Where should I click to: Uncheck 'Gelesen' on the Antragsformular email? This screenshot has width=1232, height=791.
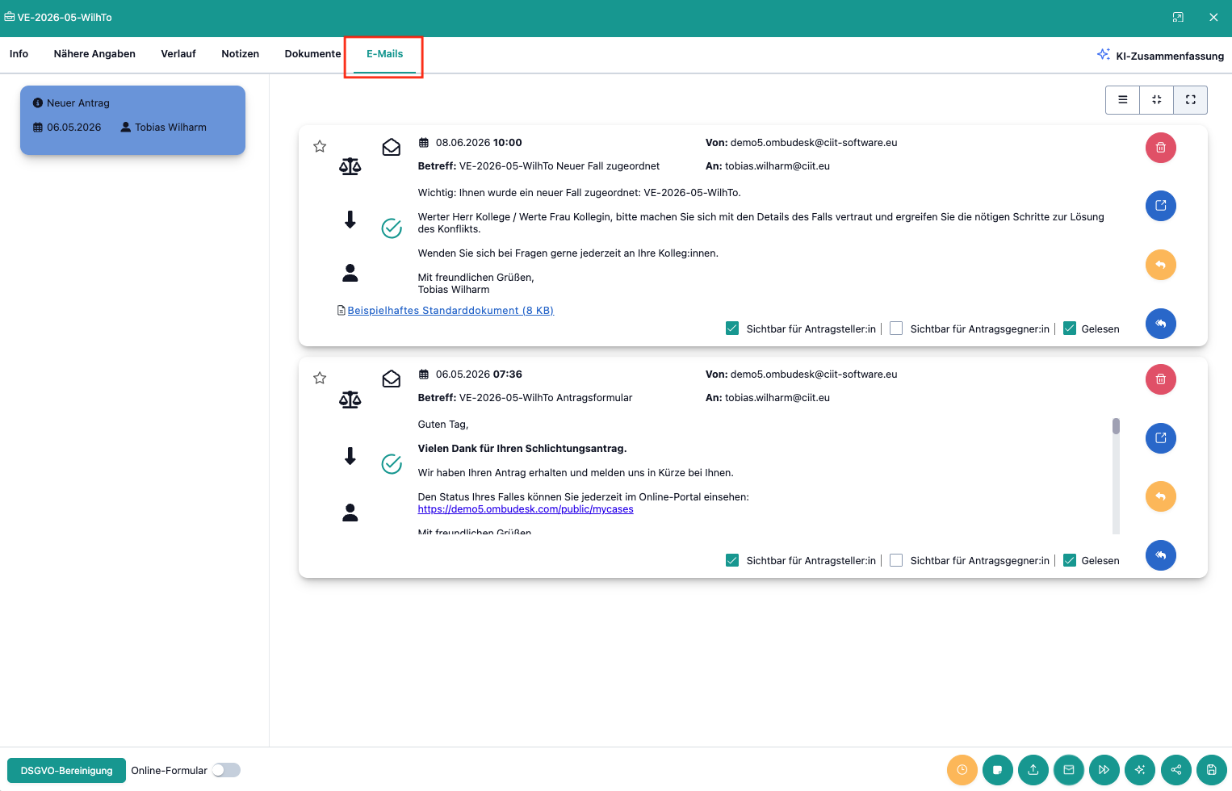pos(1070,560)
